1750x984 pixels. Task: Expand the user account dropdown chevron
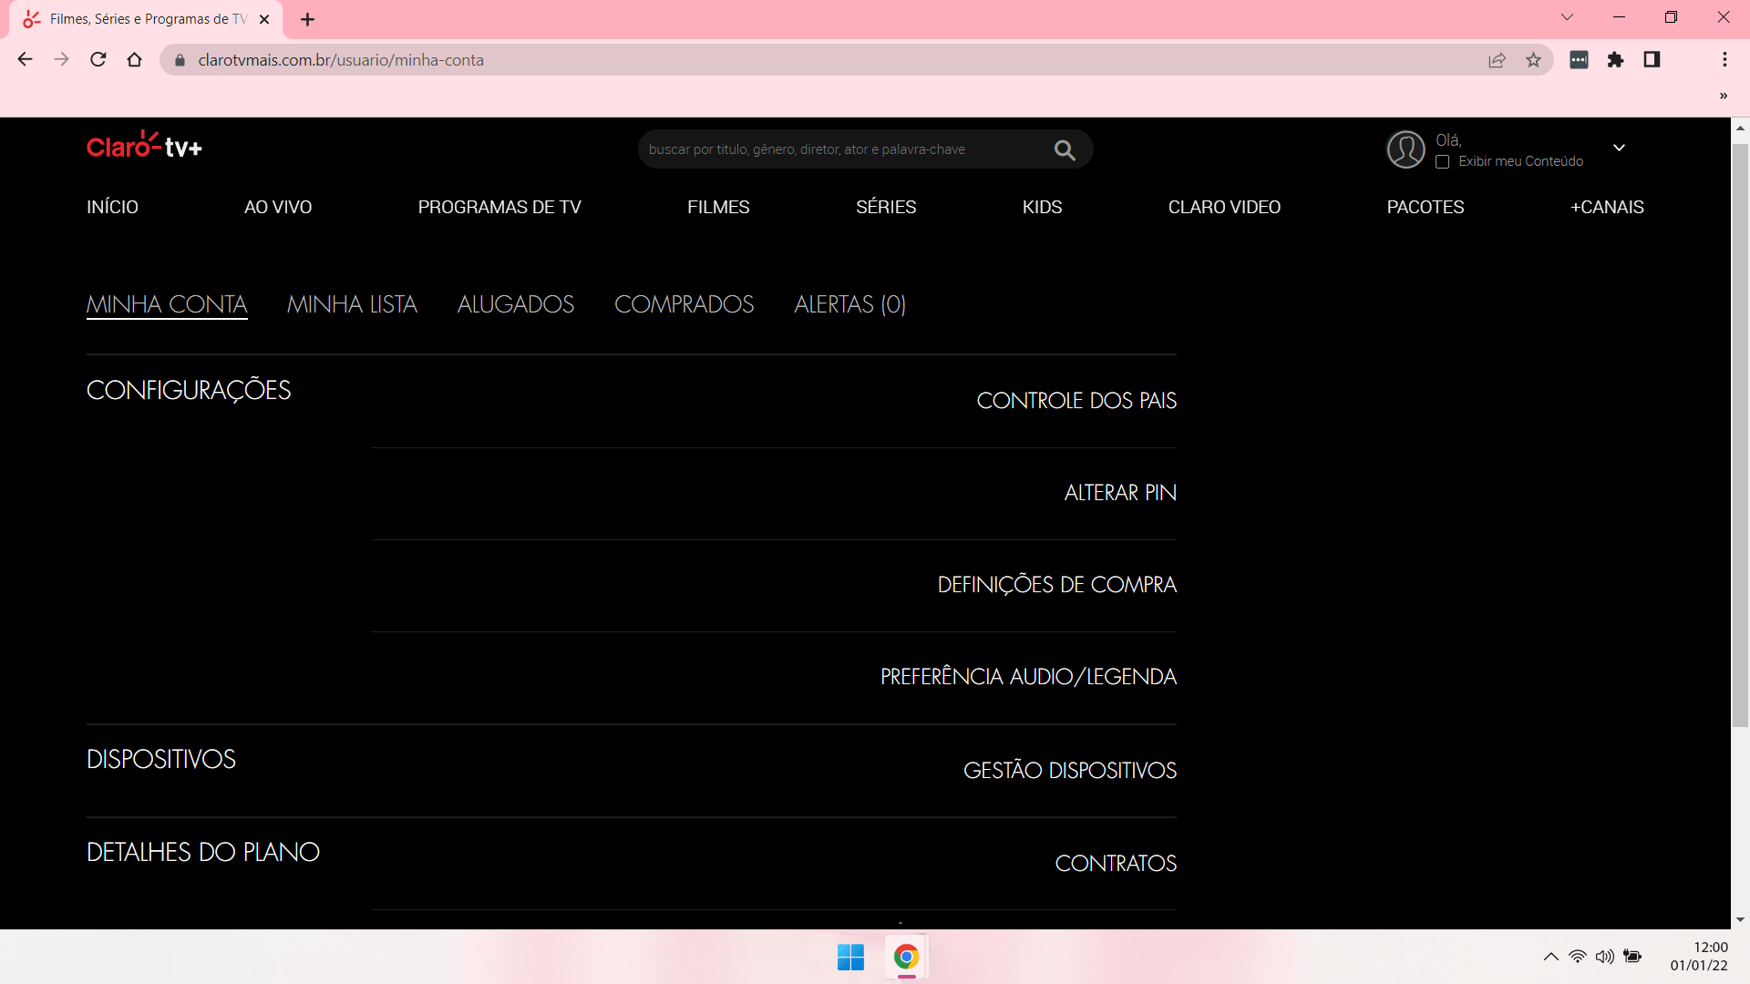point(1619,148)
